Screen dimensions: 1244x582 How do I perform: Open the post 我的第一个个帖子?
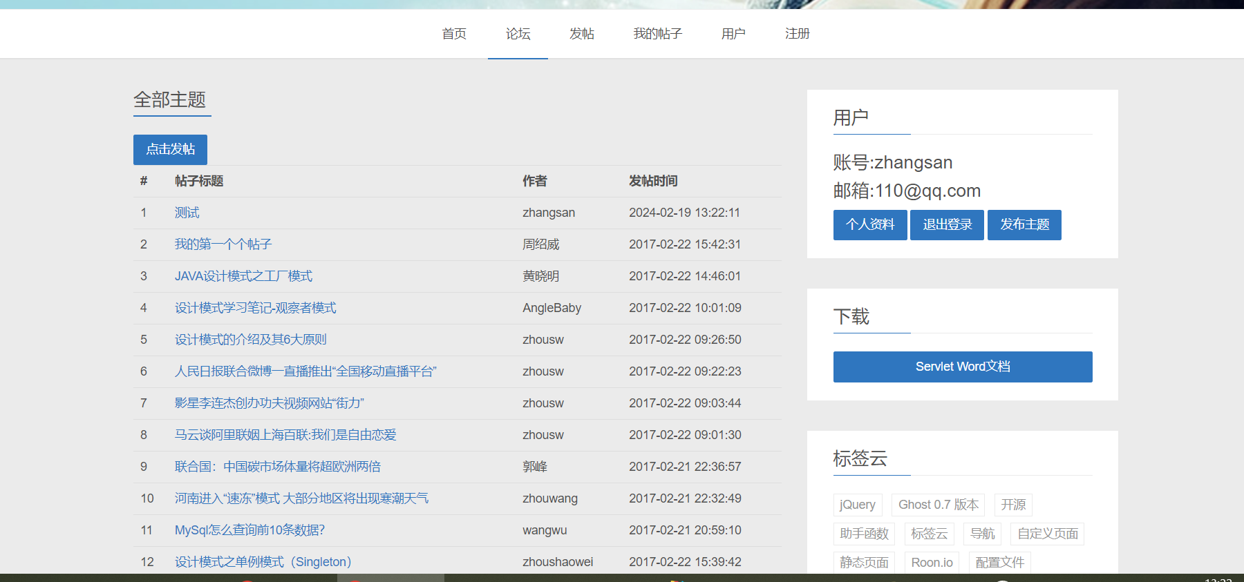223,244
